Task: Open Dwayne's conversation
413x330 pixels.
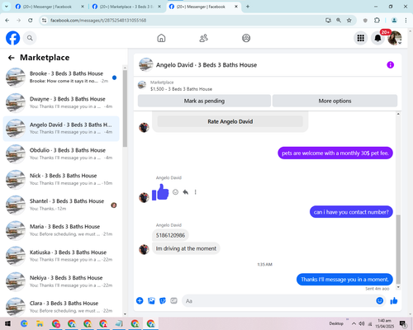Action: click(x=61, y=102)
